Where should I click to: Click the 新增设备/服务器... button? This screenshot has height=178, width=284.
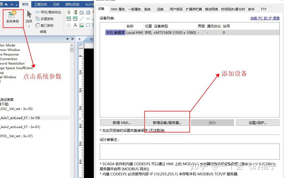click(x=167, y=123)
